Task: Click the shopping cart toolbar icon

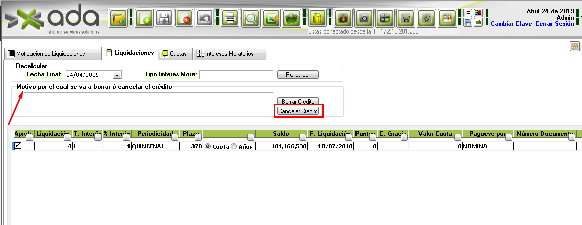Action: tap(406, 18)
